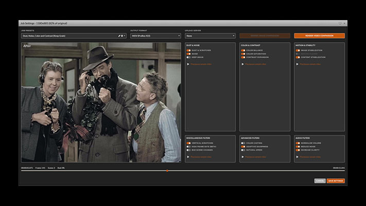
Task: Toggle Content Stabilization switch
Action: click(298, 57)
